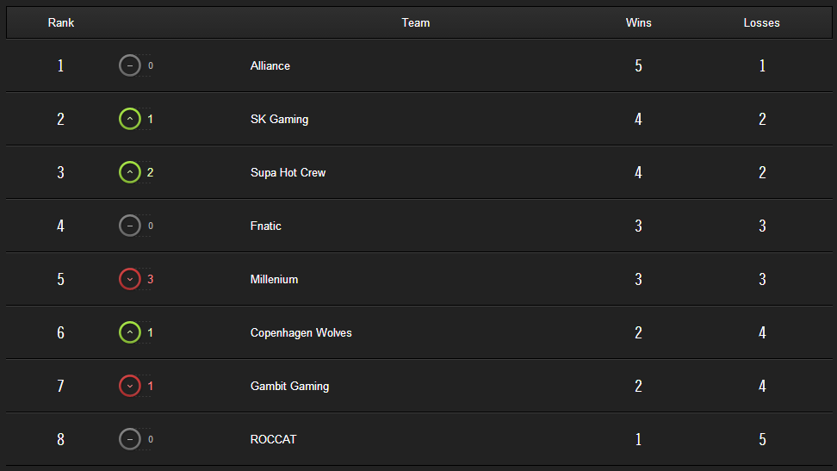Sort standings by the Team column header
Viewport: 837px width, 471px height.
pyautogui.click(x=415, y=23)
